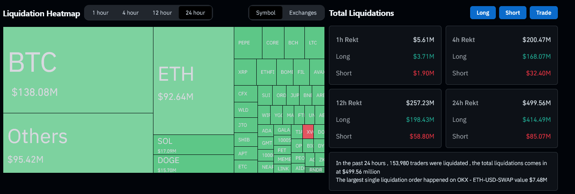Select the DOGE $15.70M tile

[x=193, y=163]
